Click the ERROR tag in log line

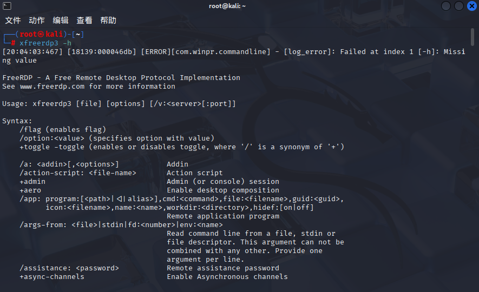click(x=156, y=52)
